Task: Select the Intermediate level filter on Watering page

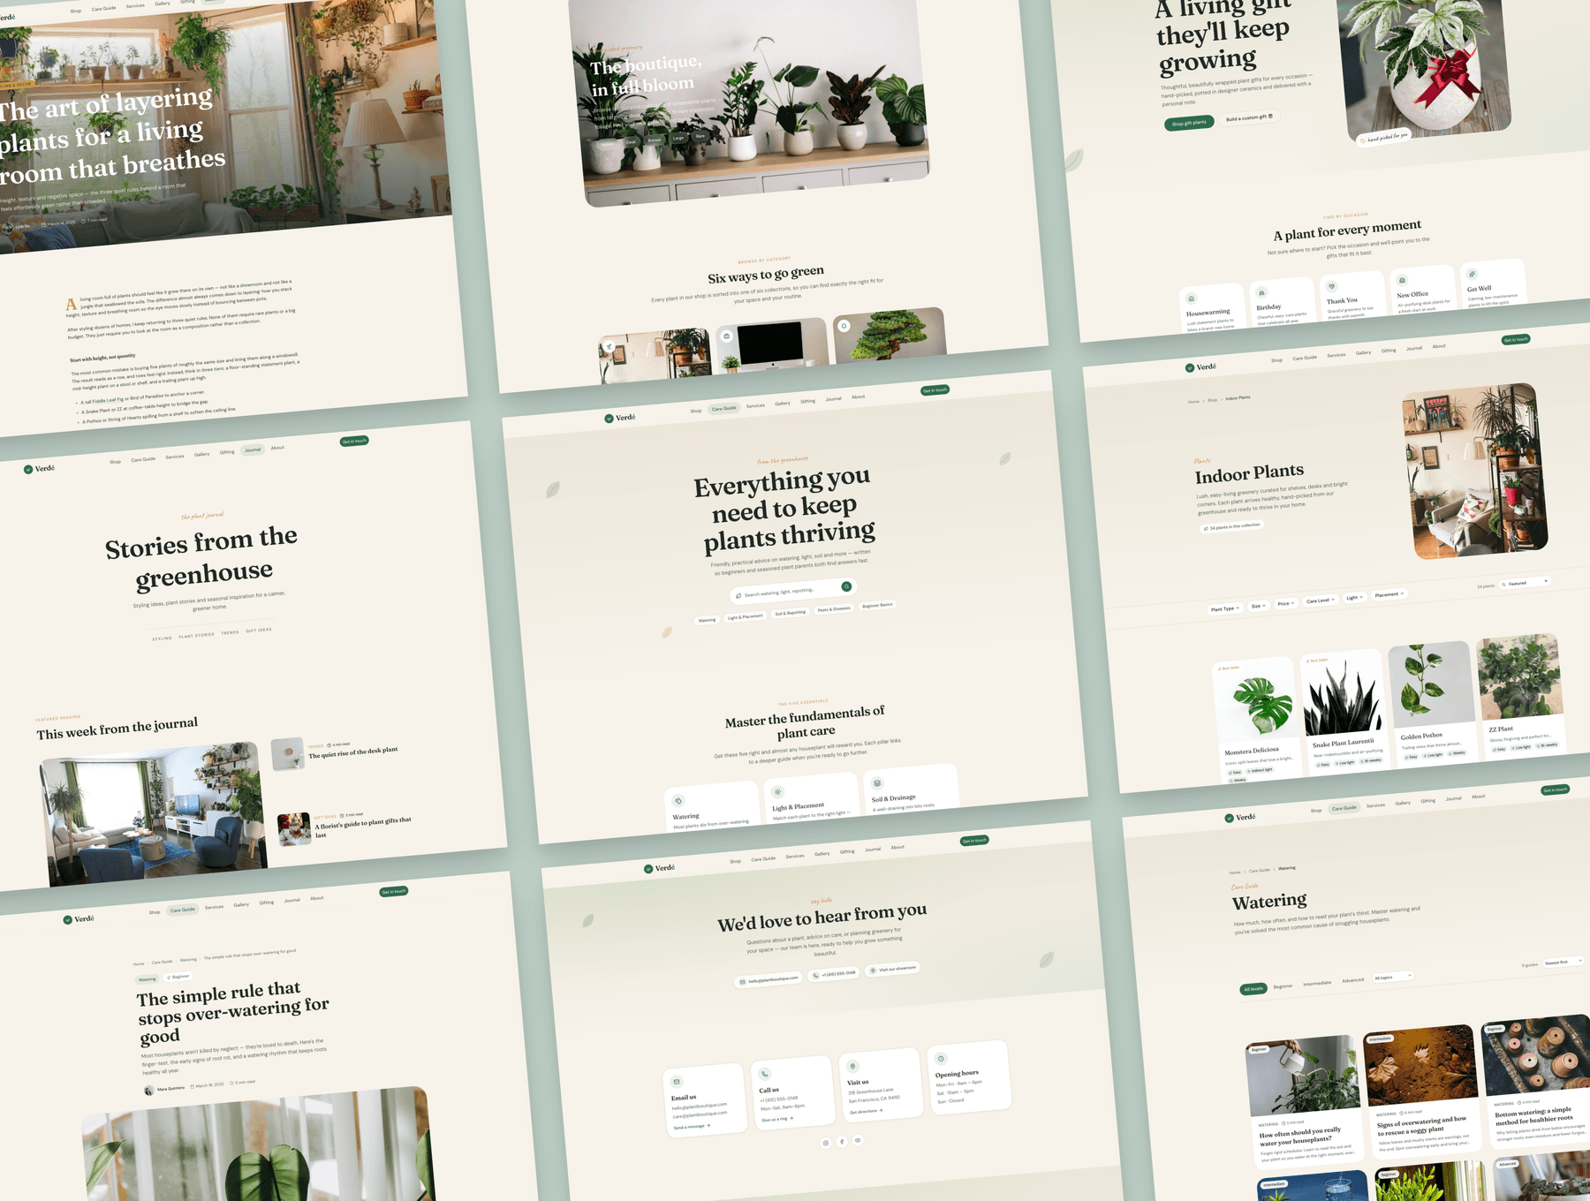Action: [x=1317, y=983]
